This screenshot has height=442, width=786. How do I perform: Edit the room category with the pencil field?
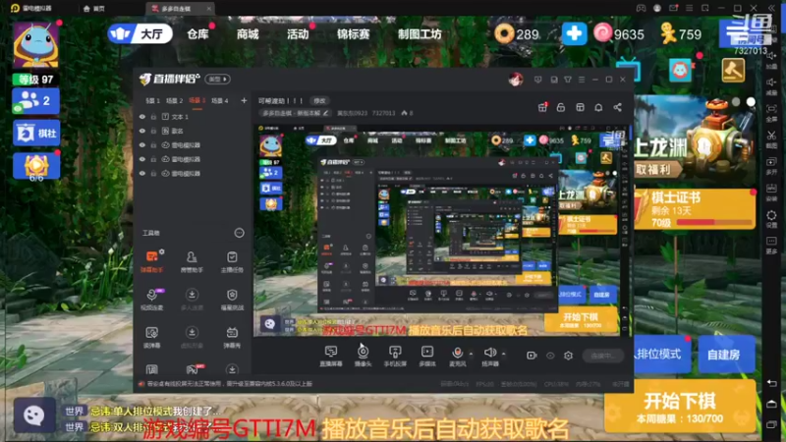tap(296, 113)
